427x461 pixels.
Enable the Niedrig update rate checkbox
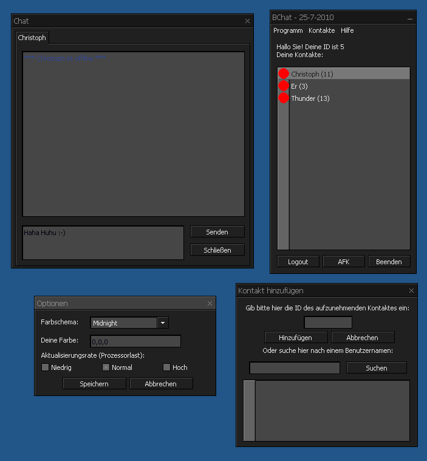click(x=45, y=367)
